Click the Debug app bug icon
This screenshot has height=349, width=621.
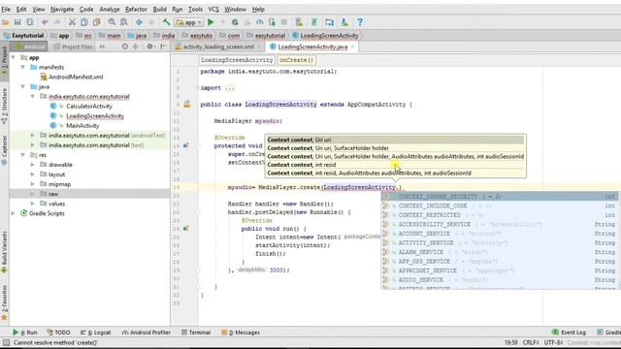[235, 22]
